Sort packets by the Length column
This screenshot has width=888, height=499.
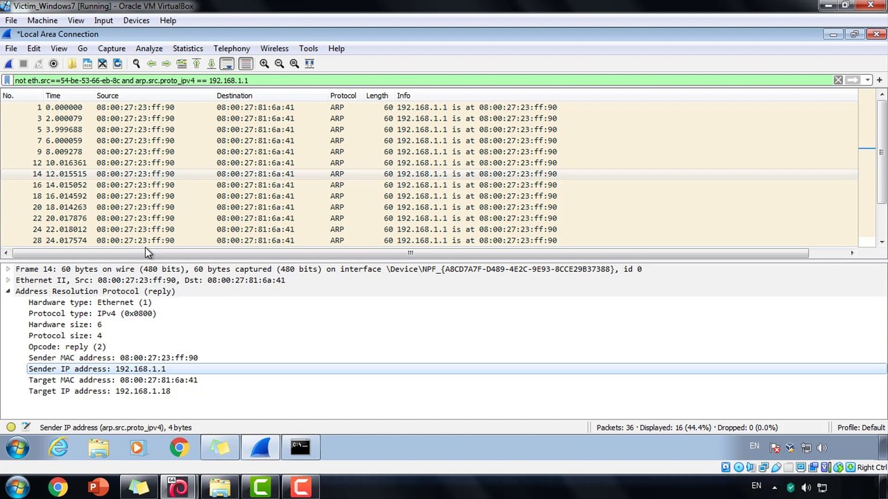coord(377,96)
